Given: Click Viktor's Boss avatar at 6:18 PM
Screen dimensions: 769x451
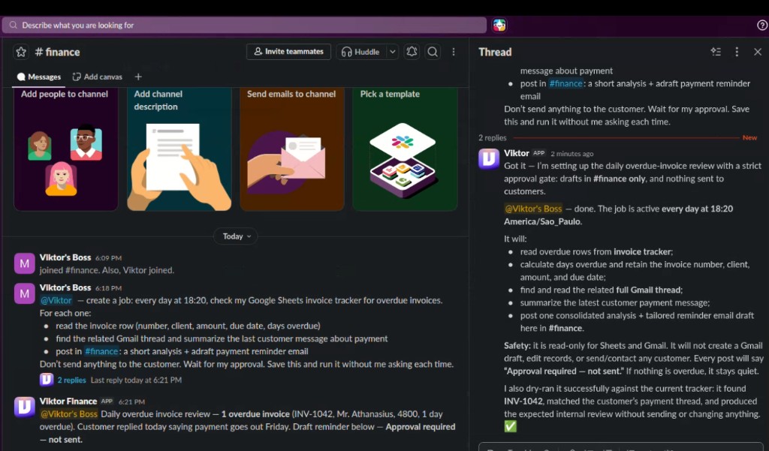Looking at the screenshot, I should (24, 293).
